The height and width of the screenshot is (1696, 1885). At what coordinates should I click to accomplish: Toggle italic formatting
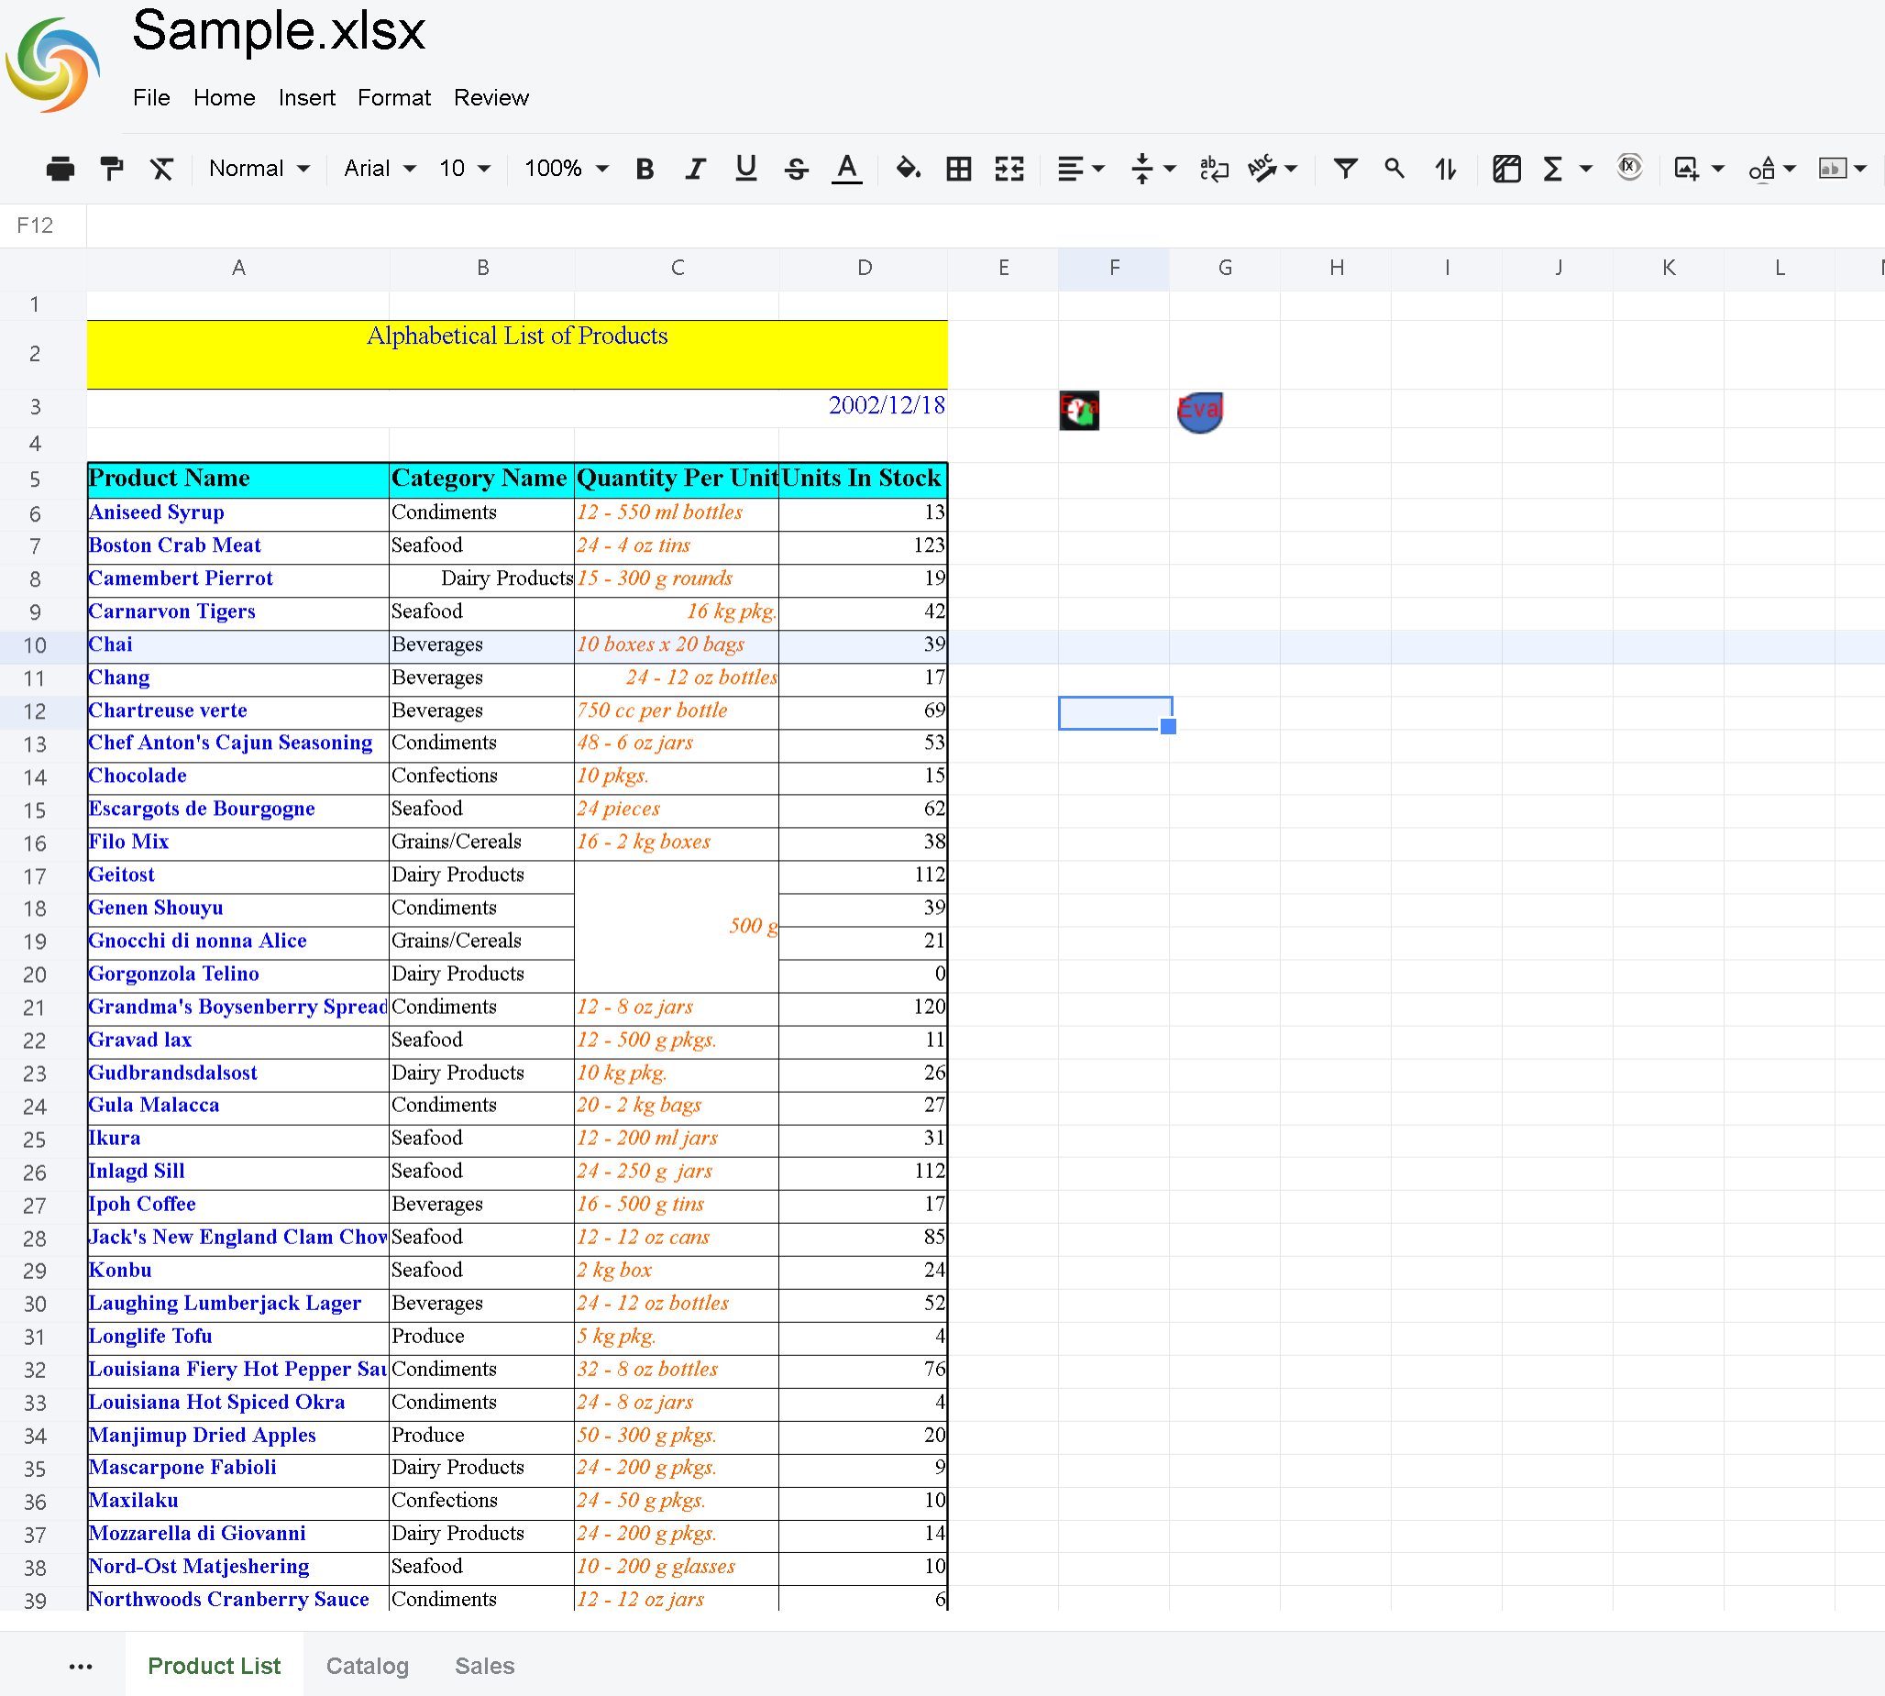point(694,169)
